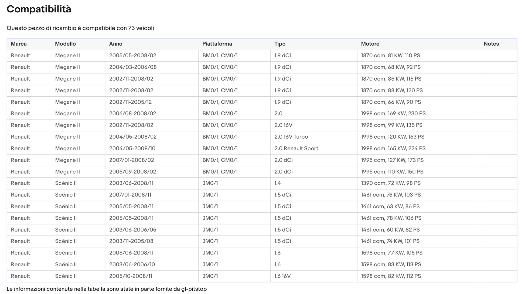Viewport: 525px width, 294px height.
Task: Select the Compatibilità heading
Action: (x=39, y=9)
